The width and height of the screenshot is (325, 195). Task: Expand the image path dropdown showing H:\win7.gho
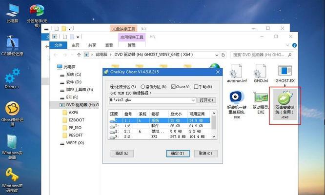[x=193, y=100]
